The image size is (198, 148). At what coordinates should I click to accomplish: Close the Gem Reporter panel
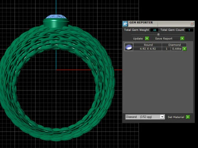pos(192,24)
